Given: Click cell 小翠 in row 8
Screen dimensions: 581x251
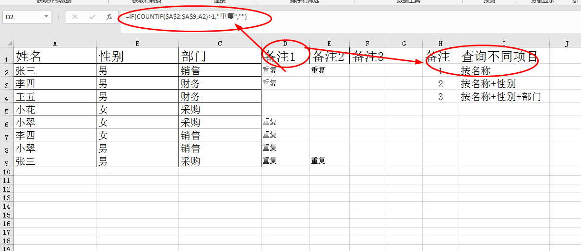Looking at the screenshot, I should 55,148.
